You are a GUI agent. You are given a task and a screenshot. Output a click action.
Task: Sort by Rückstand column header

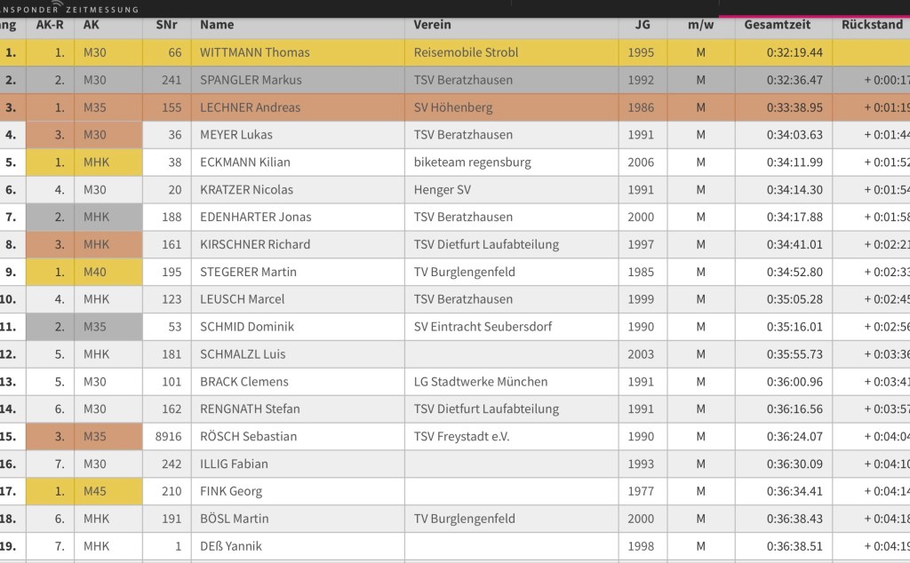point(872,25)
